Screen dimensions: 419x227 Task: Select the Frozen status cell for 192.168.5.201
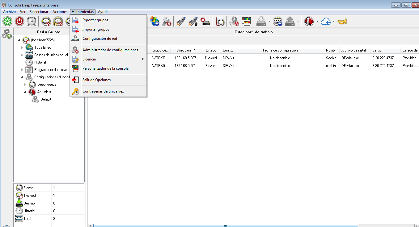point(211,66)
